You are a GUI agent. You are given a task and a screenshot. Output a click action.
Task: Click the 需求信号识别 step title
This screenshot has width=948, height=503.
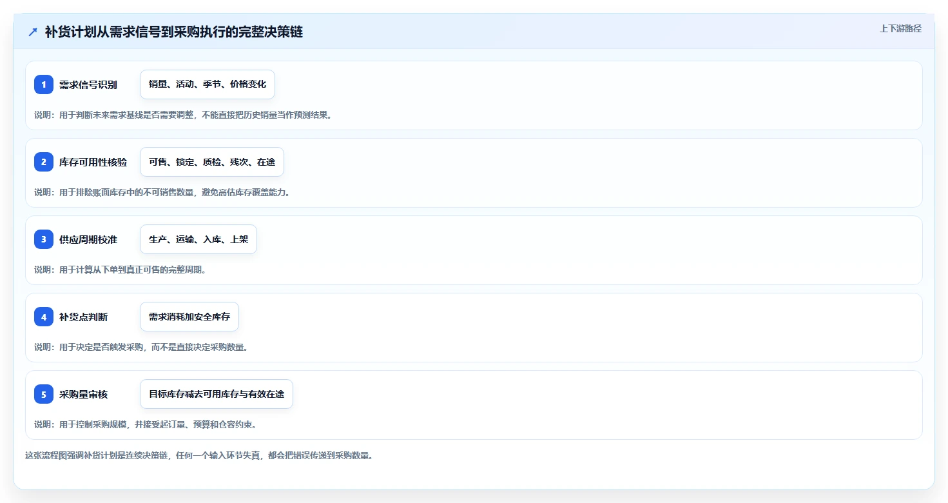[x=88, y=84]
